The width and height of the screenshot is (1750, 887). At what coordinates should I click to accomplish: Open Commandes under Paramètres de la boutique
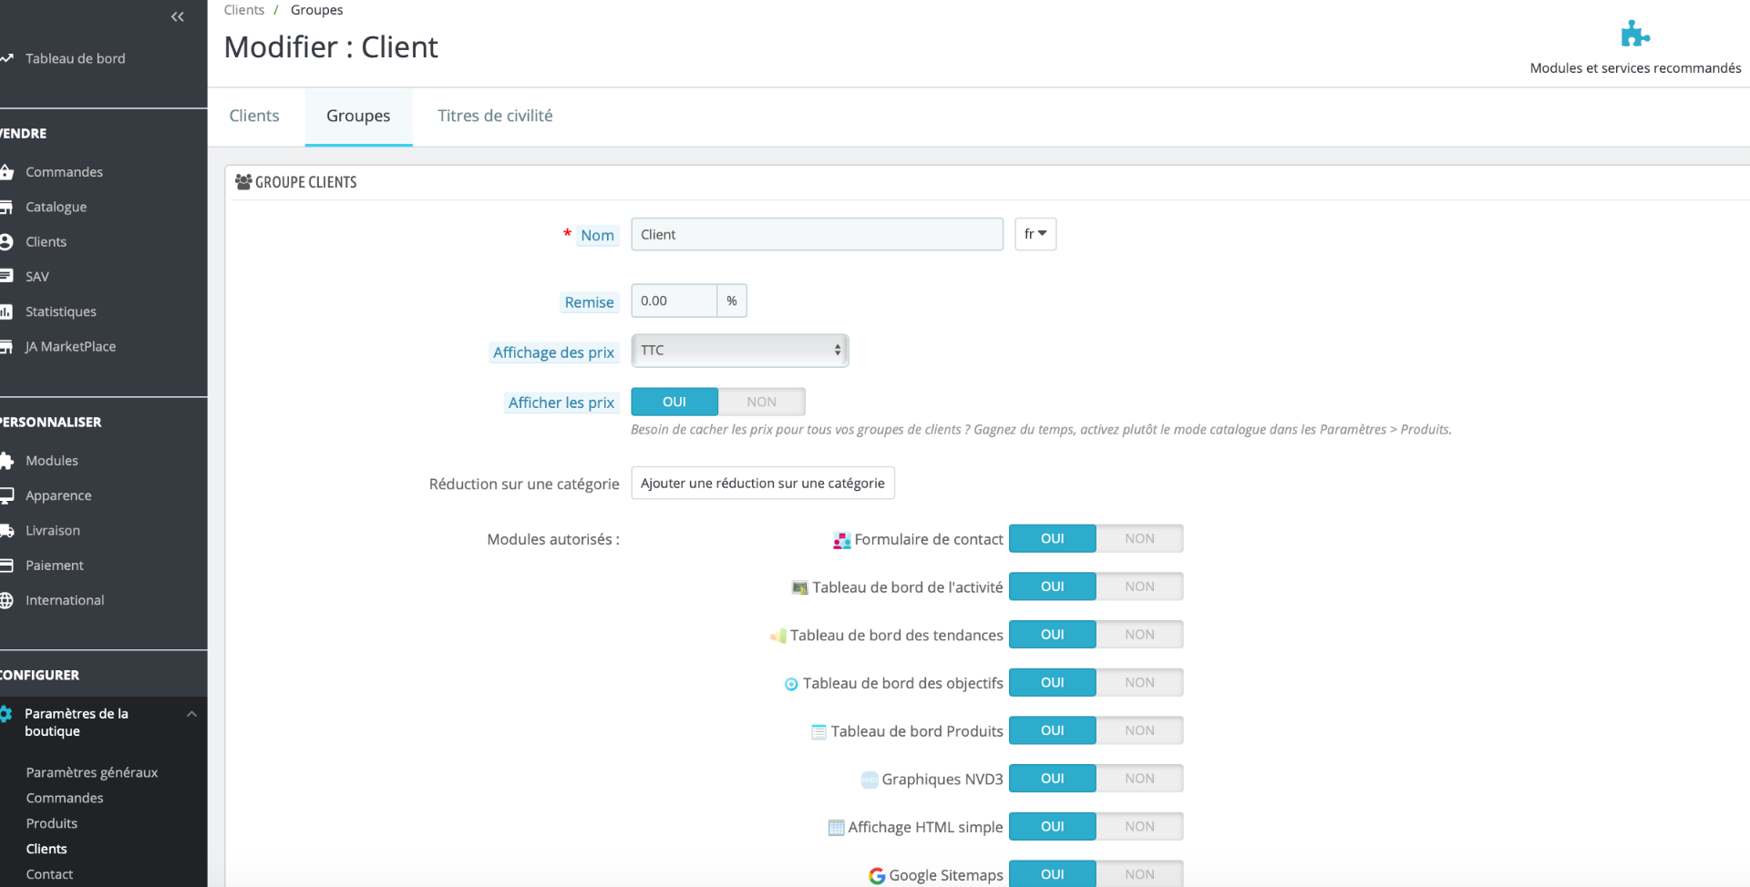[x=65, y=798]
